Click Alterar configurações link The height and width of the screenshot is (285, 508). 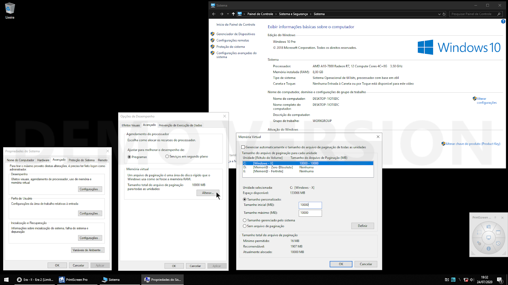point(486,101)
